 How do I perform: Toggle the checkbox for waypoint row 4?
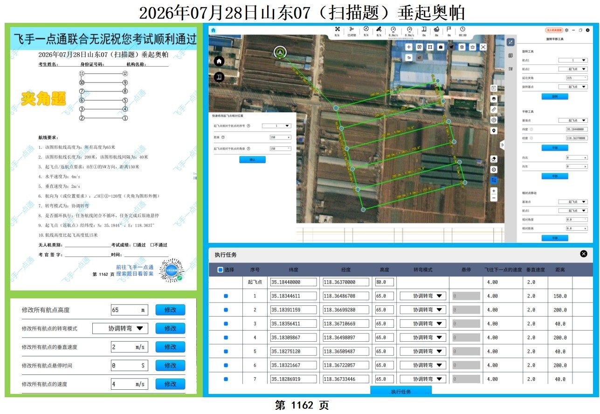226,338
